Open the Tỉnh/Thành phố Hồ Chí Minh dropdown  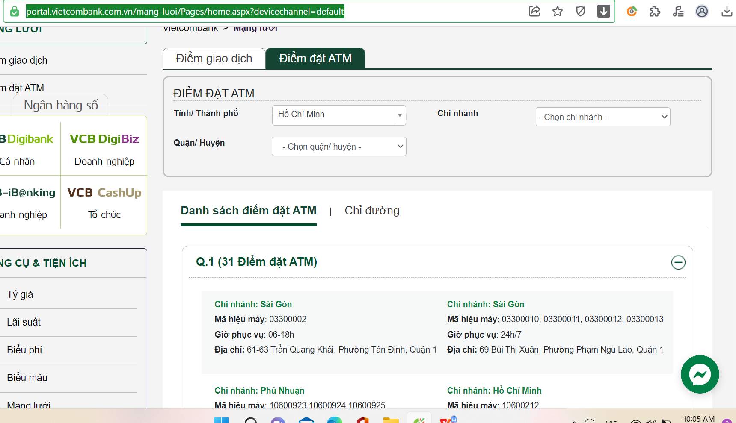tap(339, 115)
